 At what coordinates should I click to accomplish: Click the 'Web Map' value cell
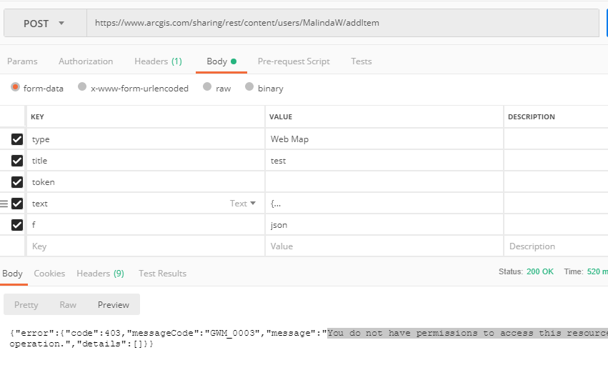pos(384,139)
